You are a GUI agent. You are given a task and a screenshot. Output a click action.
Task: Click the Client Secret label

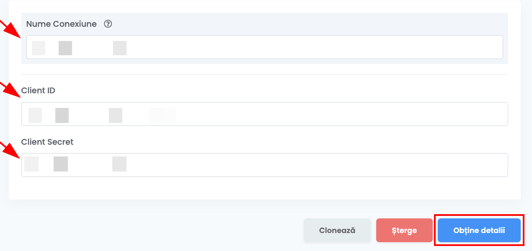point(47,142)
